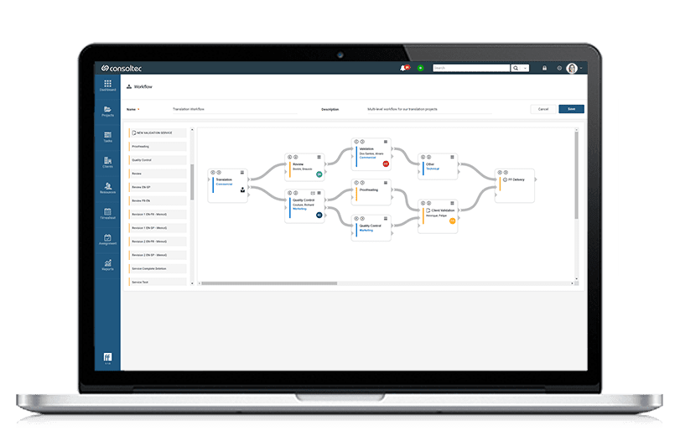
Task: Select Review in the service list
Action: coord(158,174)
